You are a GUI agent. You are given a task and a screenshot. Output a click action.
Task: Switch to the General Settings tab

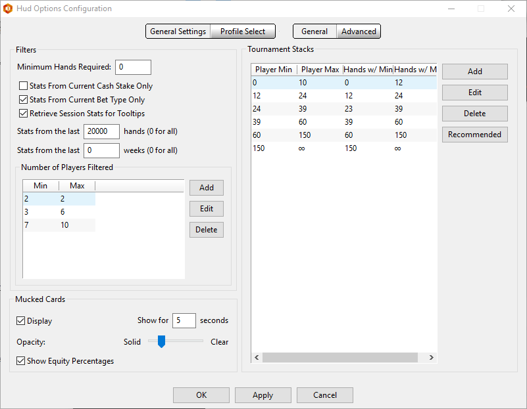[x=178, y=32]
